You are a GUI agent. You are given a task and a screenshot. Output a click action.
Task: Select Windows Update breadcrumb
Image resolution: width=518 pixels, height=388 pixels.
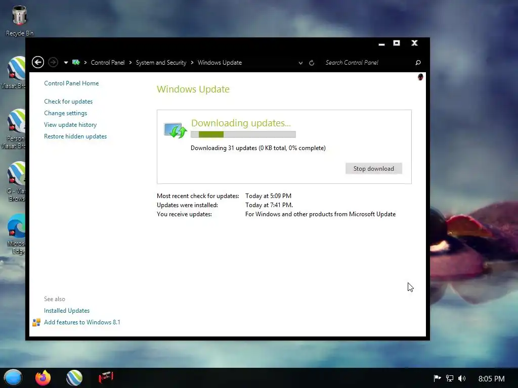click(220, 62)
